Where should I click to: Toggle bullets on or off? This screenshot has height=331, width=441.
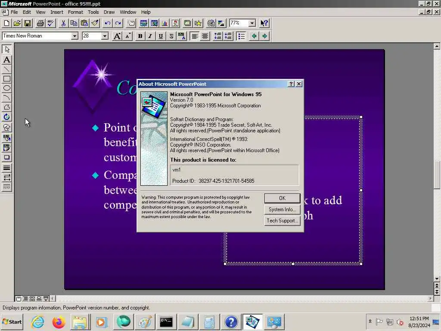pyautogui.click(x=241, y=36)
